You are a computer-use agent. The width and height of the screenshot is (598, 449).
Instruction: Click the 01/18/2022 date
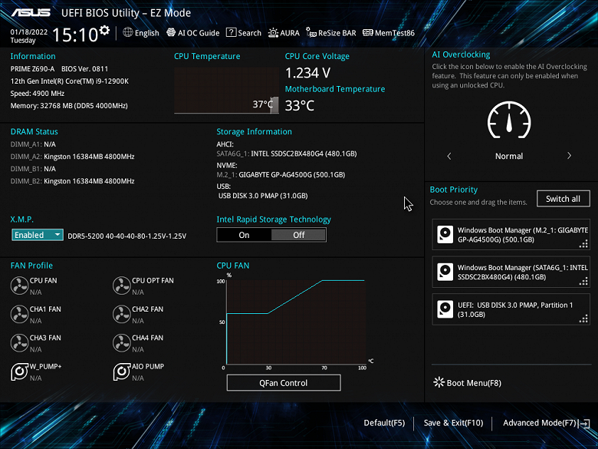(x=29, y=32)
